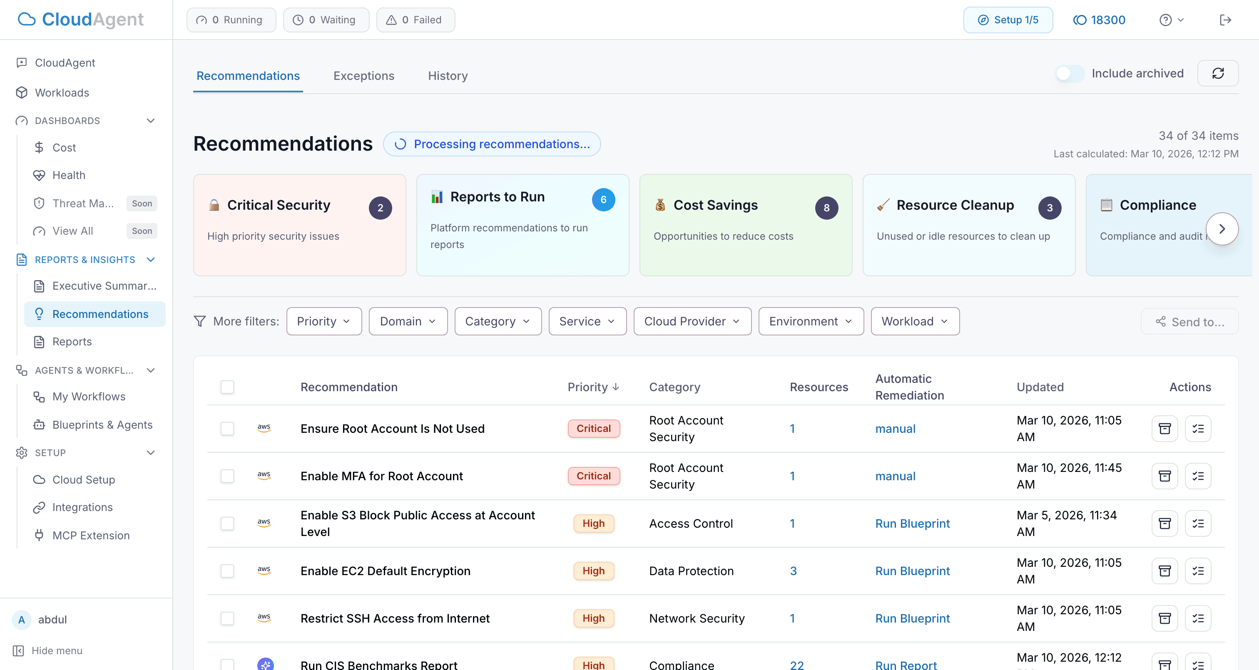Enable the Include archived toggle

[1069, 73]
